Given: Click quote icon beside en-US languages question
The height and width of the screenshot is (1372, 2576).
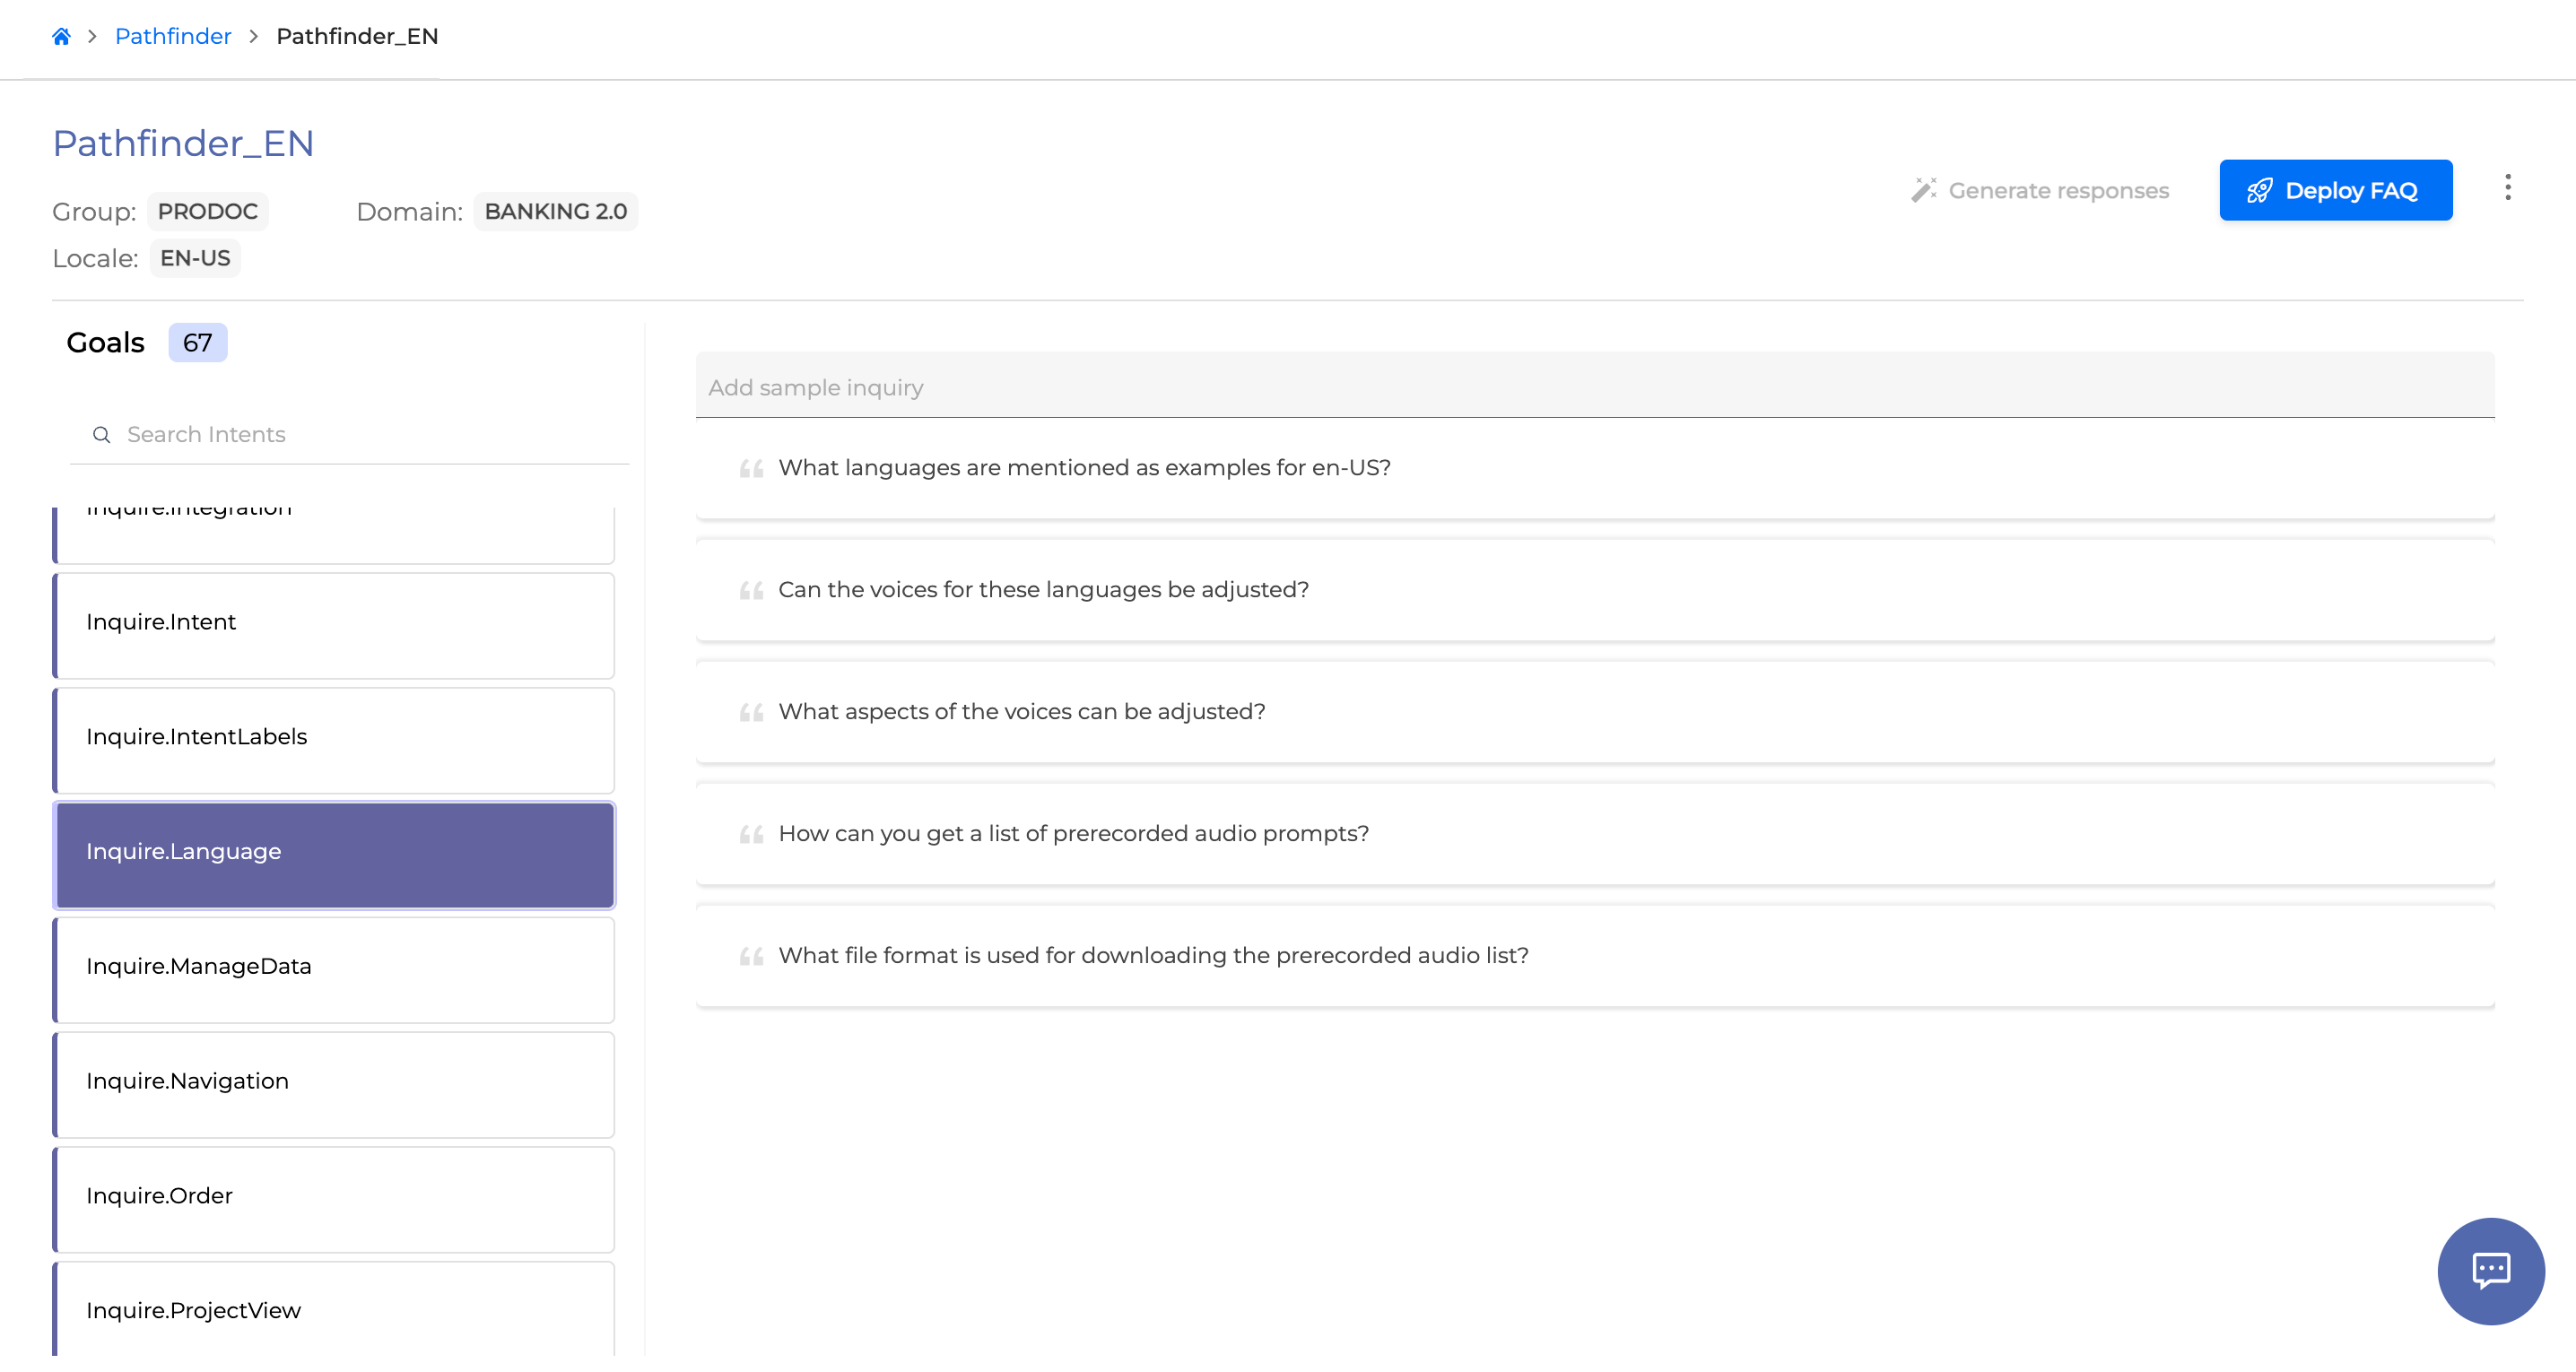Looking at the screenshot, I should (x=751, y=468).
